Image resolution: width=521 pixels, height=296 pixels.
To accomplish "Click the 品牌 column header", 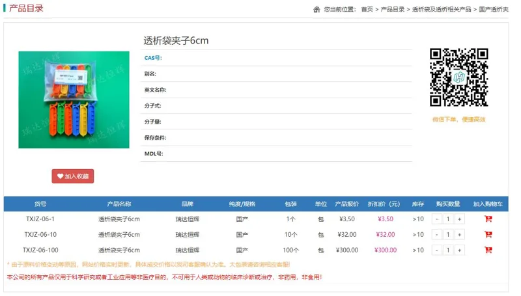I will coord(187,204).
